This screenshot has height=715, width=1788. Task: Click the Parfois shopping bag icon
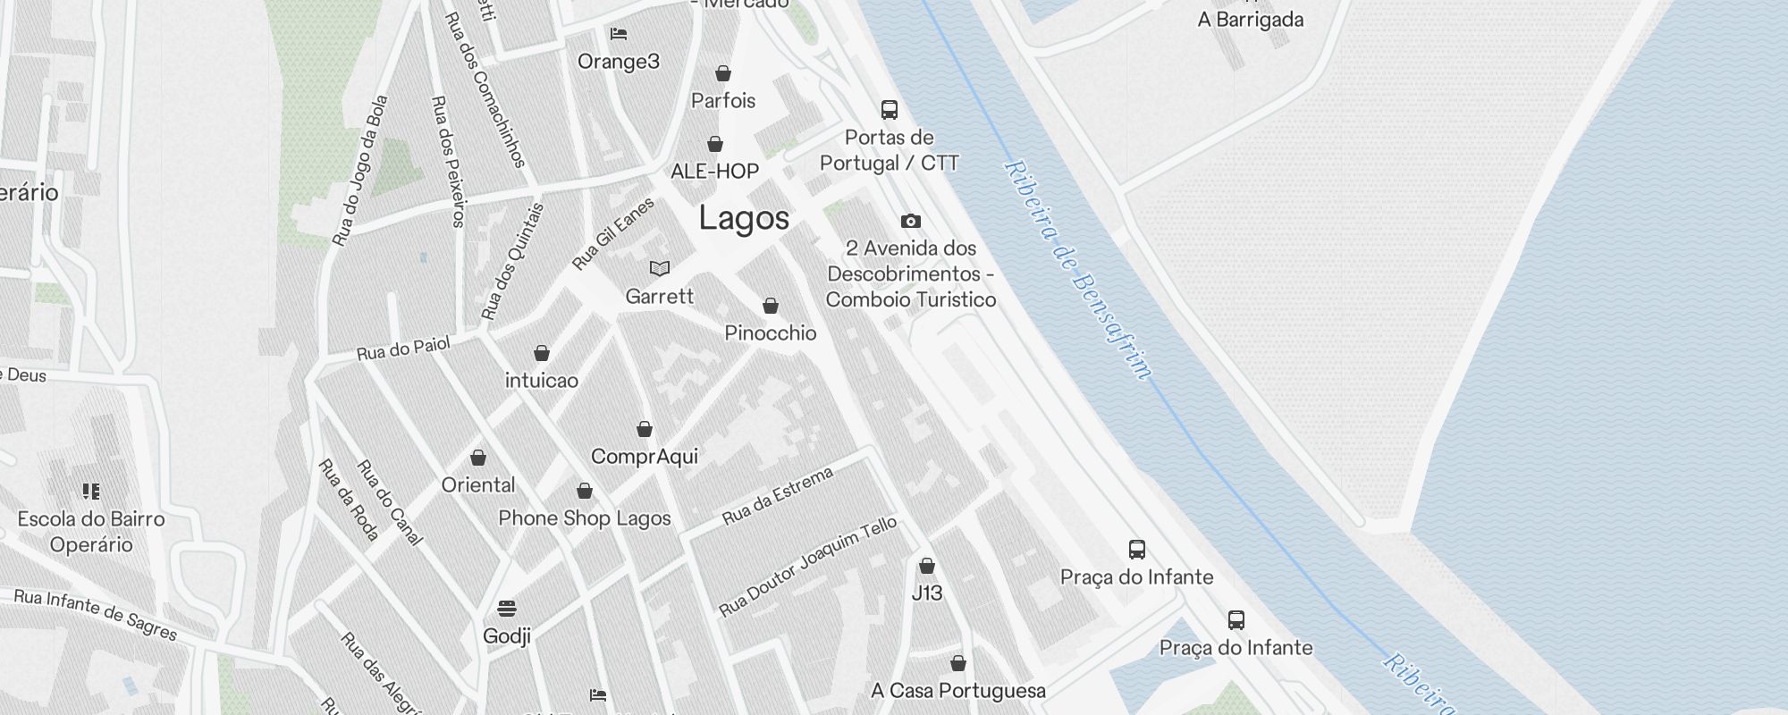pos(723,73)
